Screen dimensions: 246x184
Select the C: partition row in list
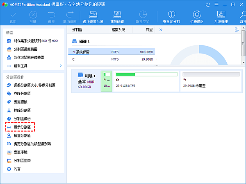[x=112, y=59]
